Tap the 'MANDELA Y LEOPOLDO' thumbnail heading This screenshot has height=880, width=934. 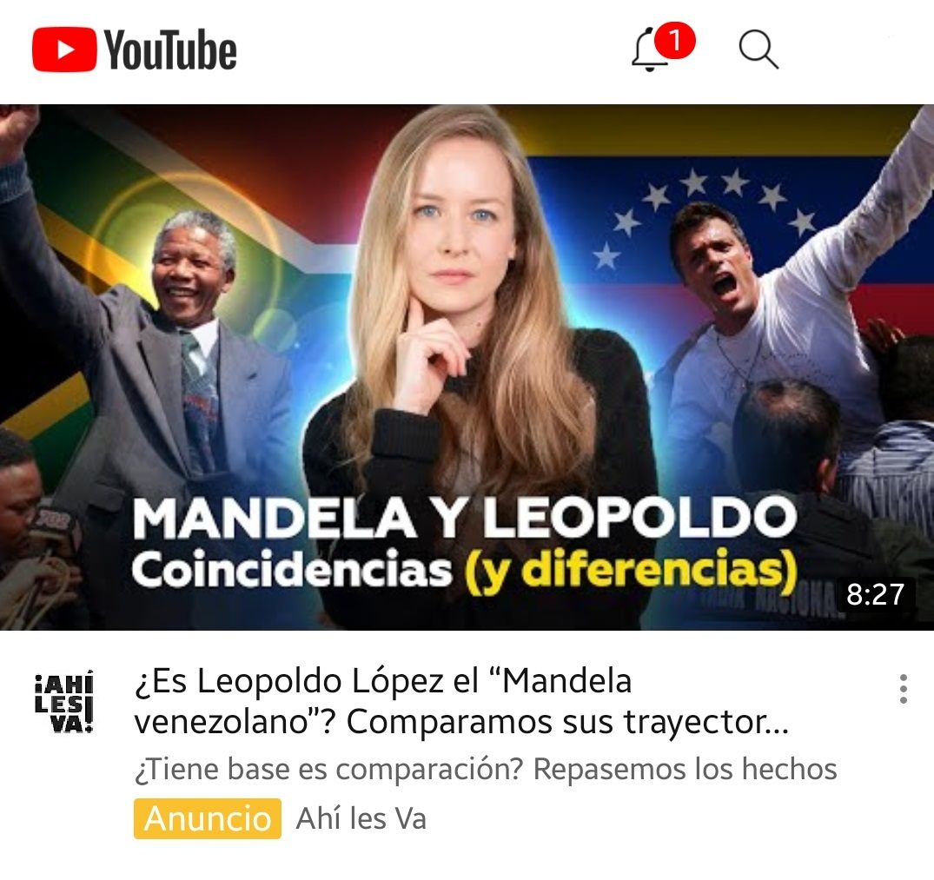[x=465, y=518]
